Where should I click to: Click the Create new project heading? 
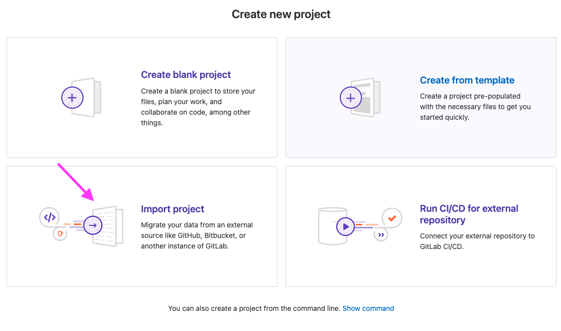[x=280, y=14]
